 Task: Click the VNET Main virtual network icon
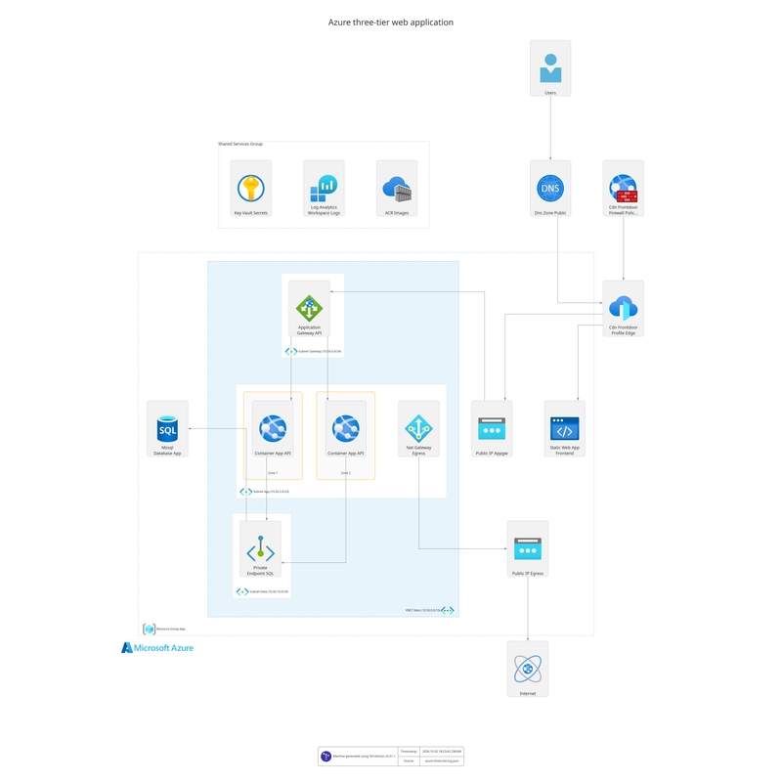point(448,610)
